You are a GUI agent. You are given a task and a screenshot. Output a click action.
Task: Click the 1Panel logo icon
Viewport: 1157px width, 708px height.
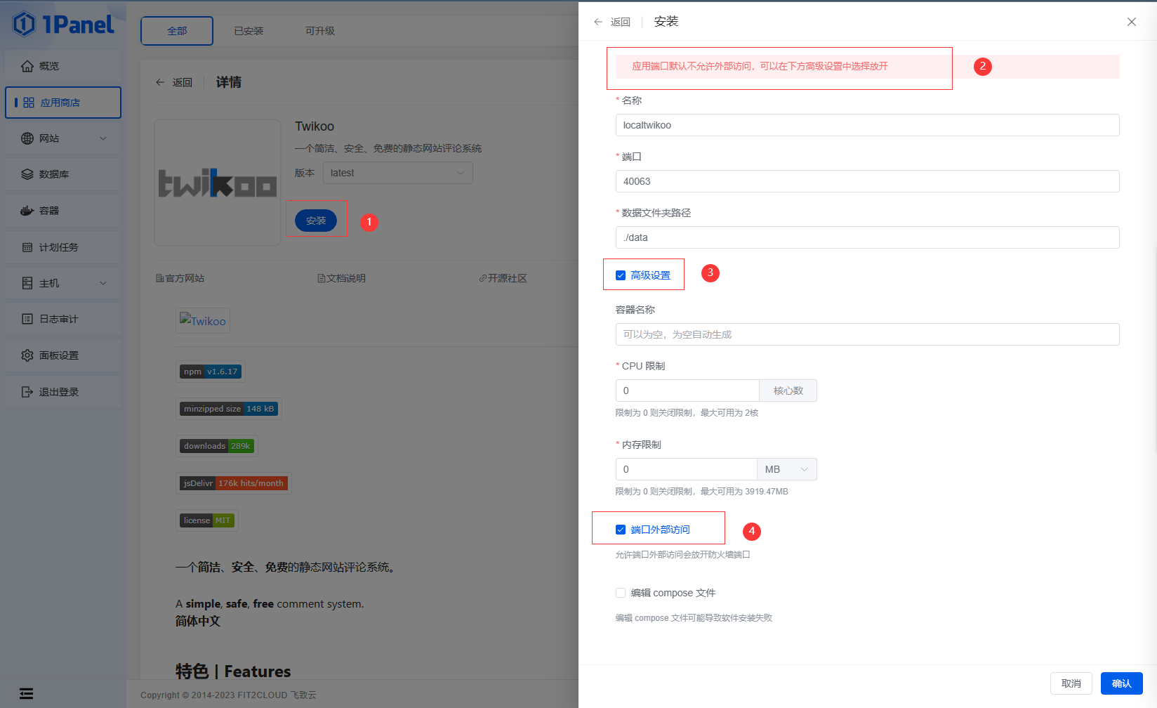(x=24, y=25)
